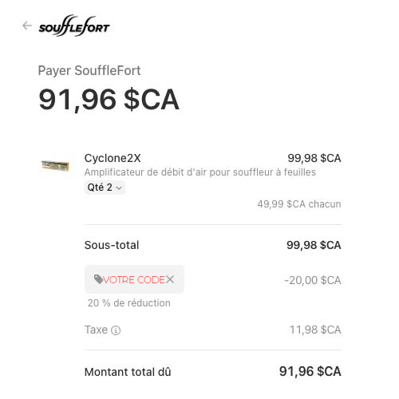Click the back arrow icon
Viewport: 399px width, 399px height.
(27, 26)
